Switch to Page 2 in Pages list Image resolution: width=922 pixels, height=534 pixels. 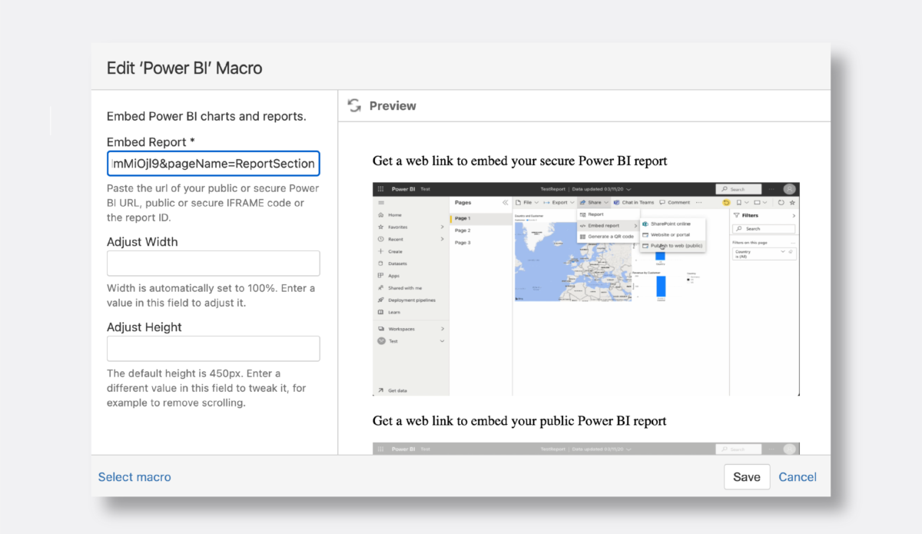463,231
